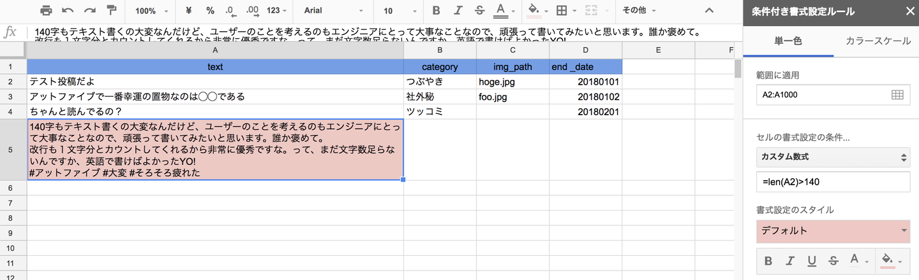Screen dimensions: 919x280
Task: Apply percent format from the toolbar
Action: point(210,11)
